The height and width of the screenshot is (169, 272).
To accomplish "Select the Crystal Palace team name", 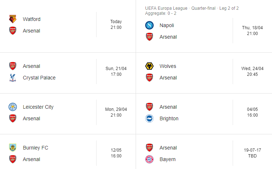I will click(x=39, y=78).
